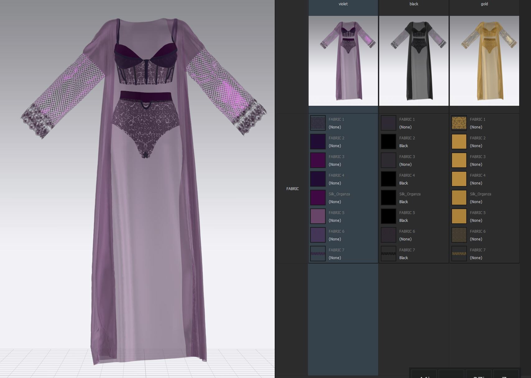
Task: Click the FABRIC 7 swatch in gold column
Action: pyautogui.click(x=459, y=254)
